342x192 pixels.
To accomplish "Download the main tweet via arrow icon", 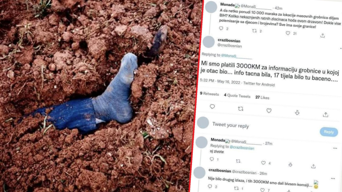I will (297, 113).
